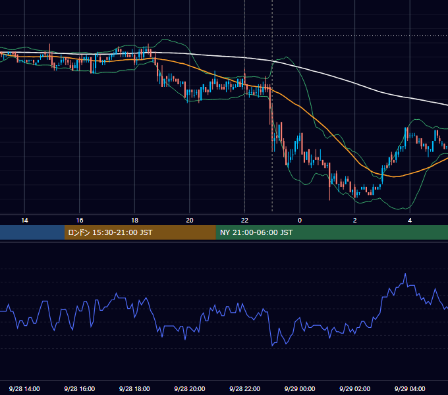Click the 9/28 20:00 date label
448x395 pixels.
190,388
